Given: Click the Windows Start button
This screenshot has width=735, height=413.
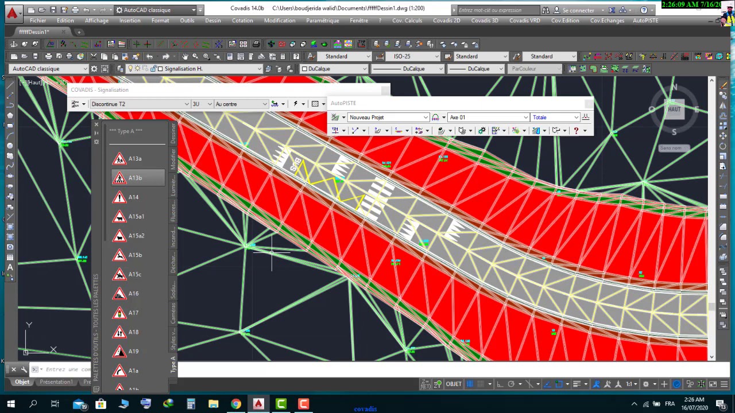Looking at the screenshot, I should 11,404.
